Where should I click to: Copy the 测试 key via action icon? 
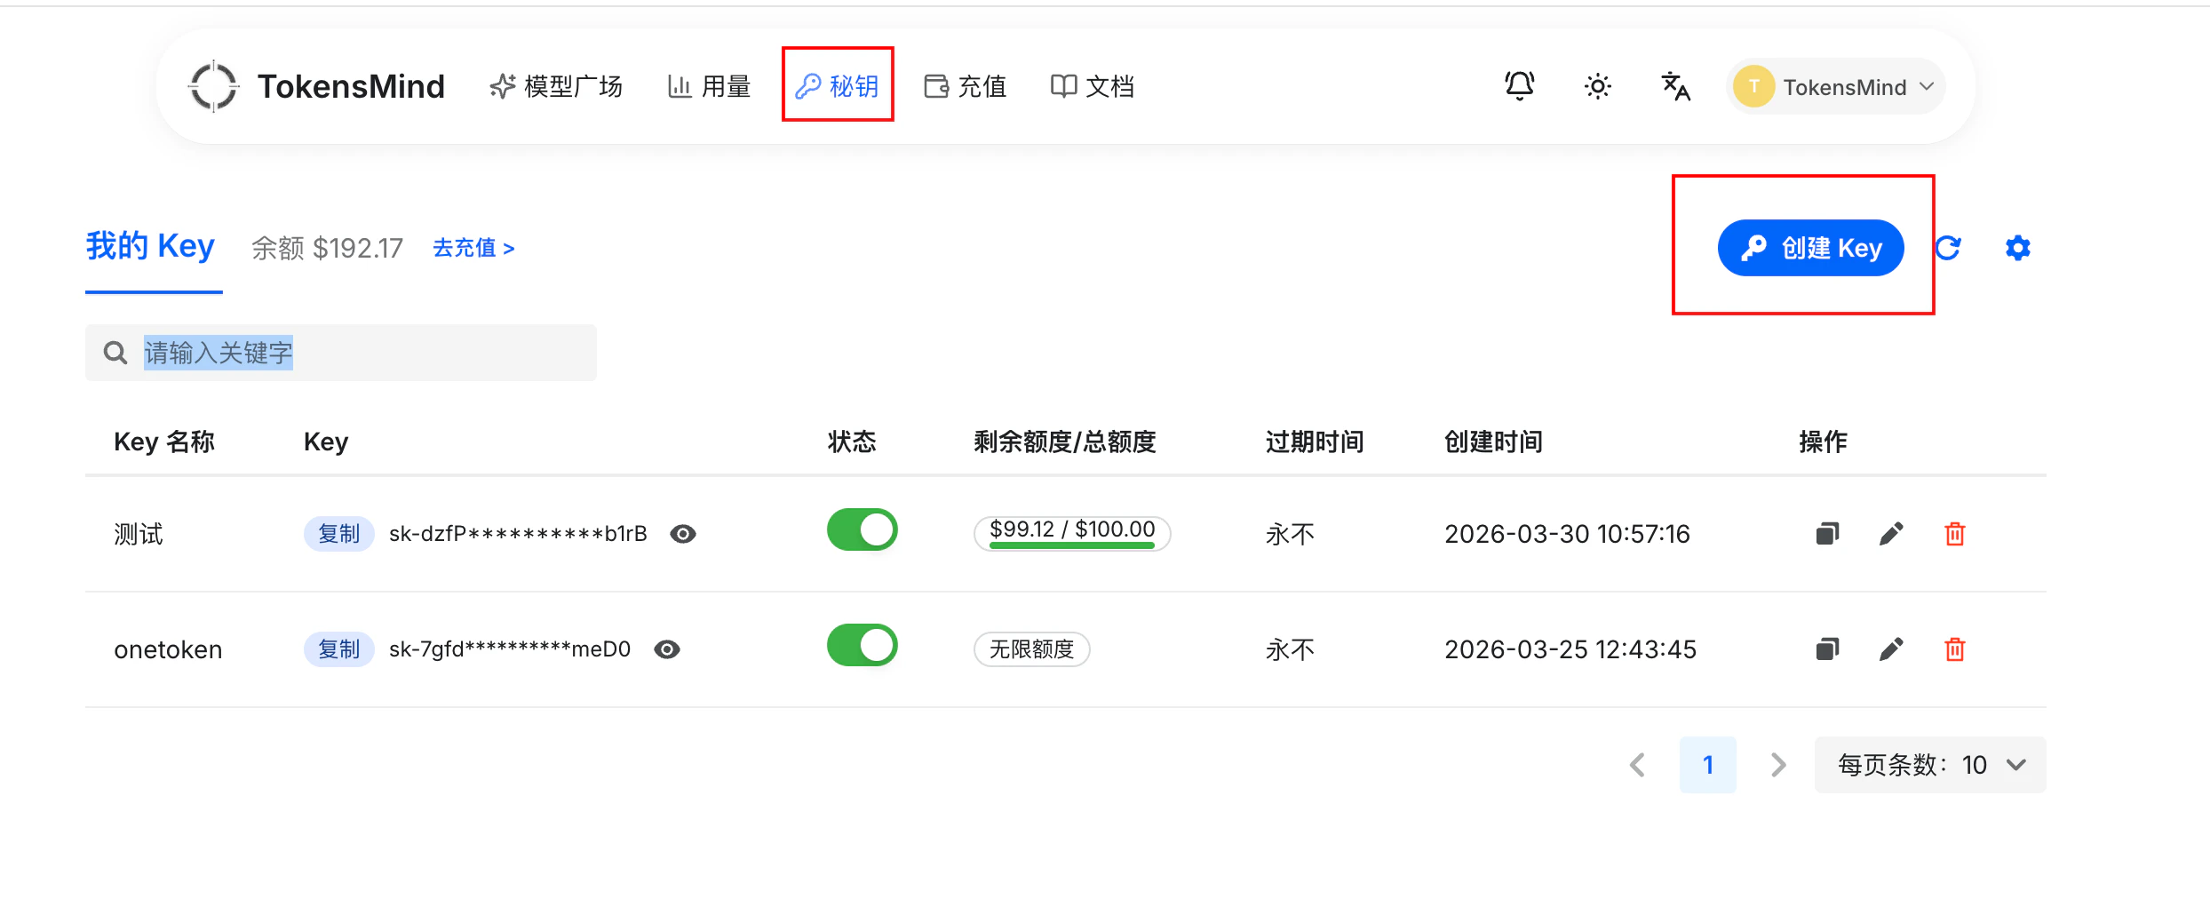pyautogui.click(x=1827, y=534)
